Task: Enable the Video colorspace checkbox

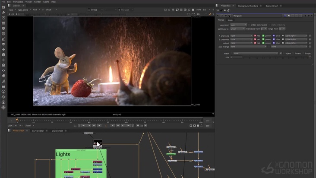Action: pos(250,25)
